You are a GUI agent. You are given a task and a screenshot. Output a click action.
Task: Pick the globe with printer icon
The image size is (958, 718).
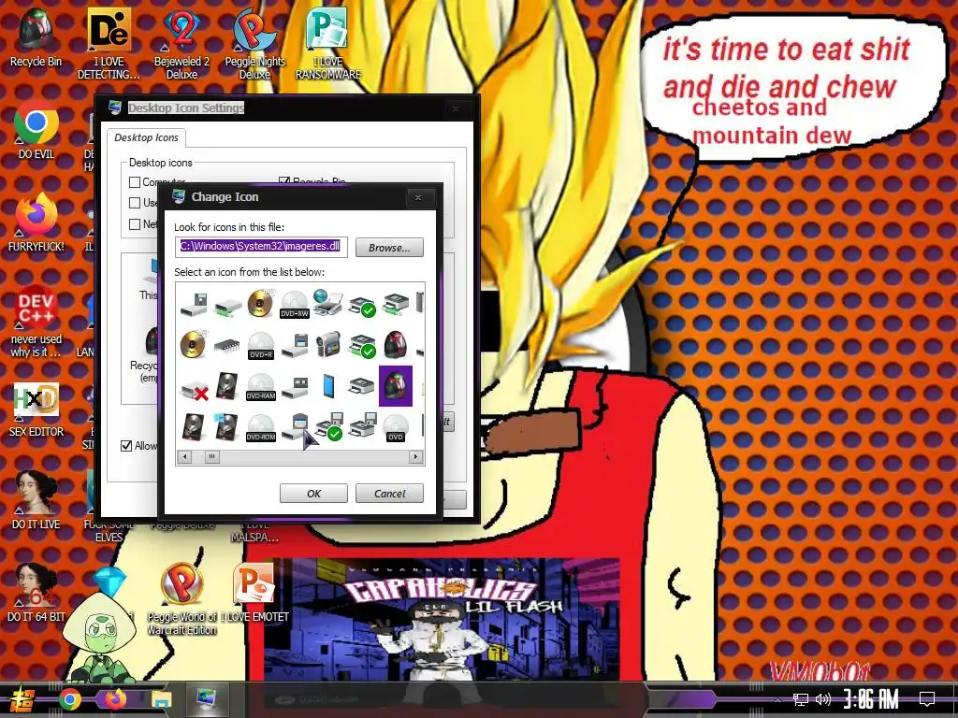(328, 302)
